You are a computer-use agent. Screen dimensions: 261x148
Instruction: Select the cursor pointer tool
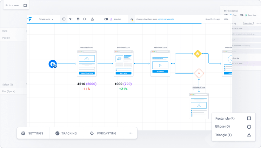pyautogui.click(x=71, y=19)
